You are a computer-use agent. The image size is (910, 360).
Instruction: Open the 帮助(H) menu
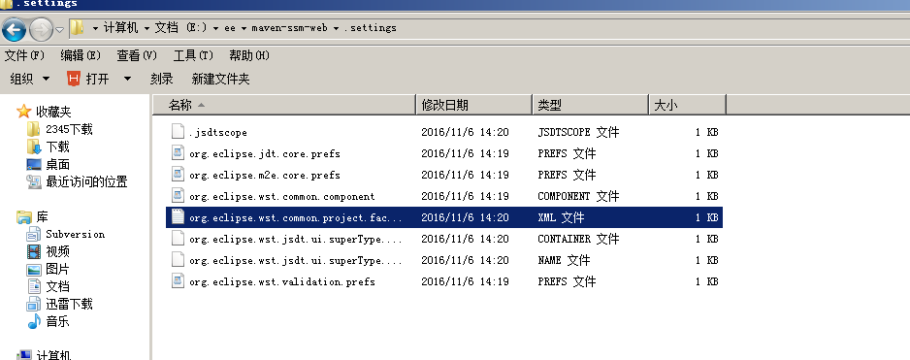tap(249, 55)
